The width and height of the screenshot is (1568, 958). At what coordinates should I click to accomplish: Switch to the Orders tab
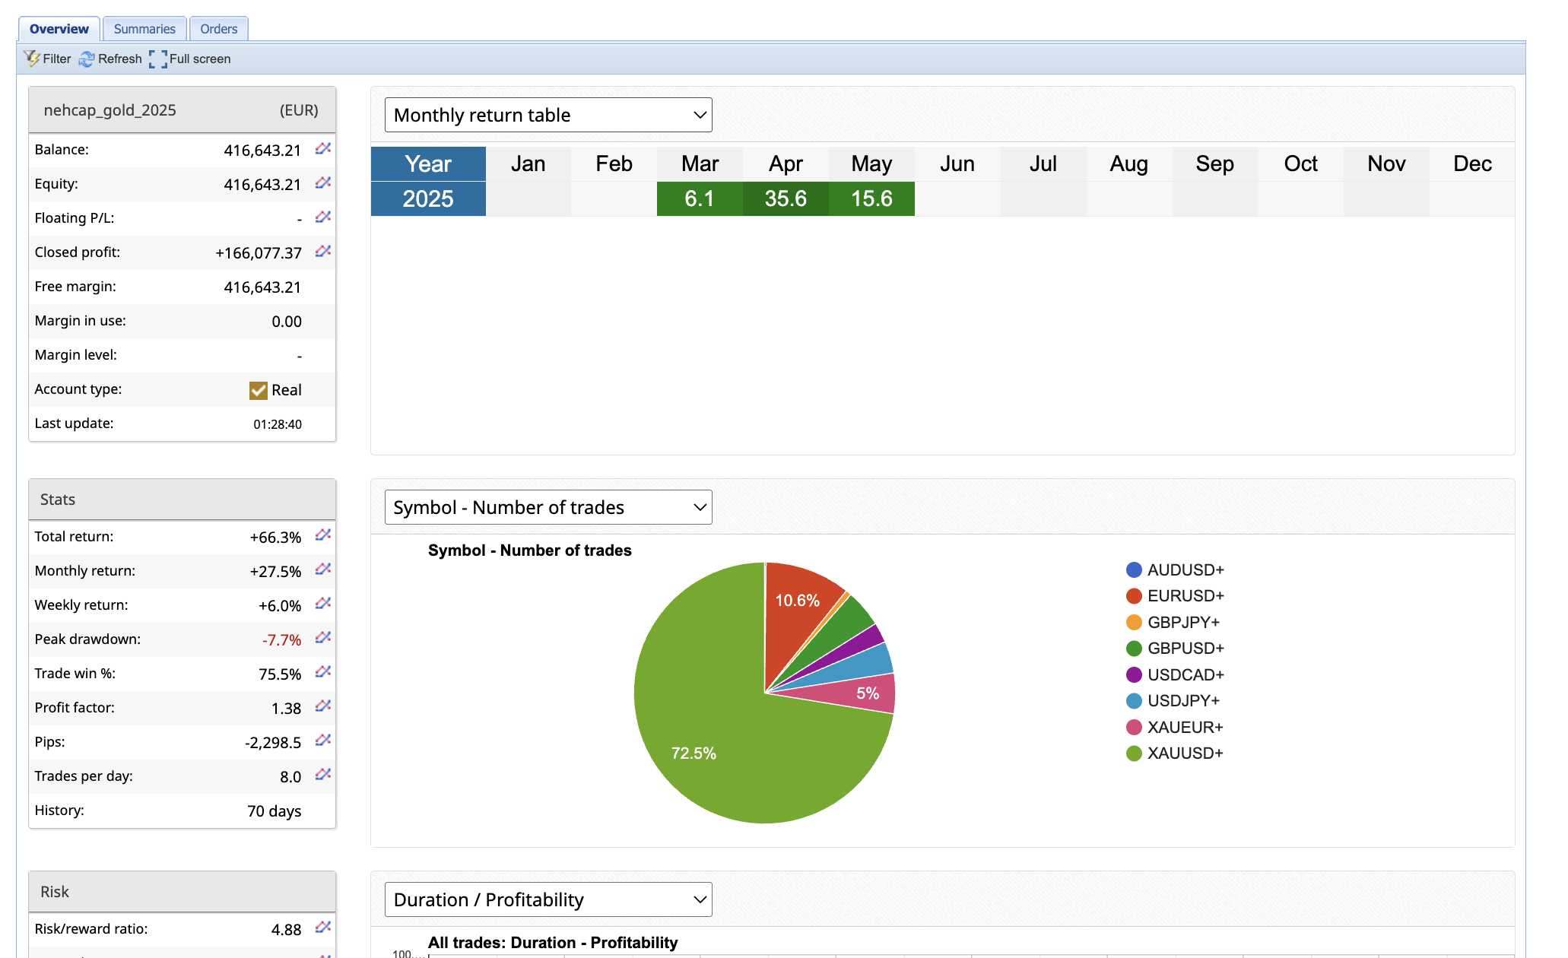219,29
